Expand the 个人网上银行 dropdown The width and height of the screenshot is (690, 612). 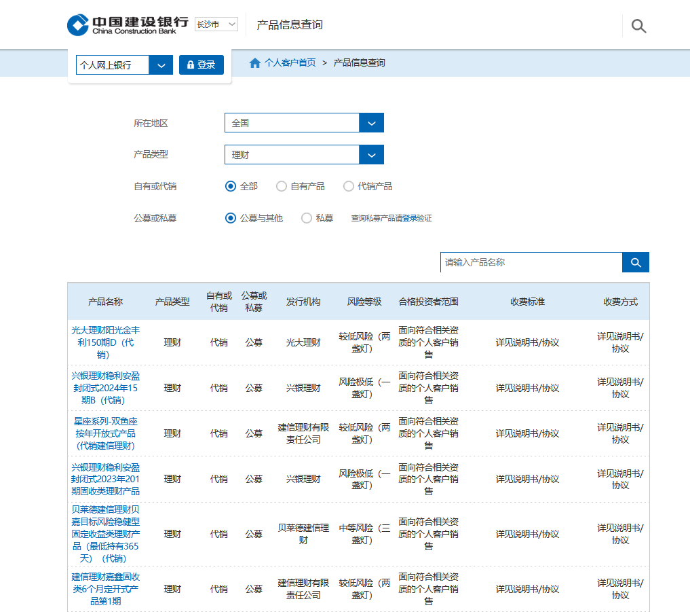coord(161,65)
